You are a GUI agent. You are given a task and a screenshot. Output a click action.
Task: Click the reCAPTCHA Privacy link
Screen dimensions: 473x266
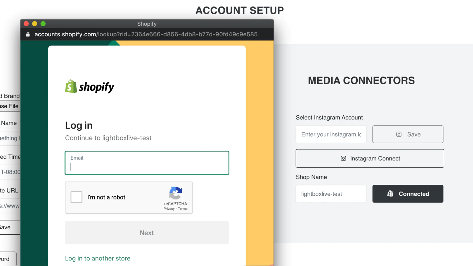point(169,209)
